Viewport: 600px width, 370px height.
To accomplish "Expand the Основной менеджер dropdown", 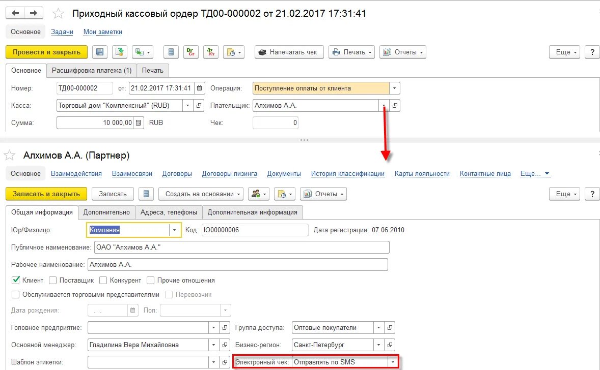I will pos(214,345).
